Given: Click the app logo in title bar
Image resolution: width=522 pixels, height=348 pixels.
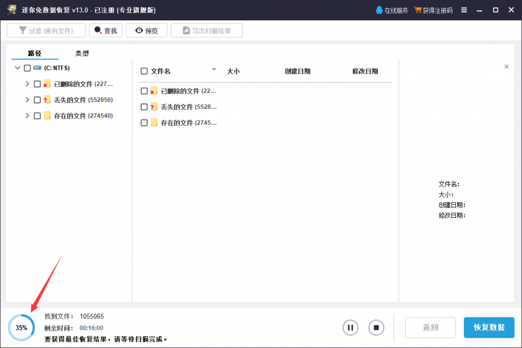Looking at the screenshot, I should click(x=12, y=10).
